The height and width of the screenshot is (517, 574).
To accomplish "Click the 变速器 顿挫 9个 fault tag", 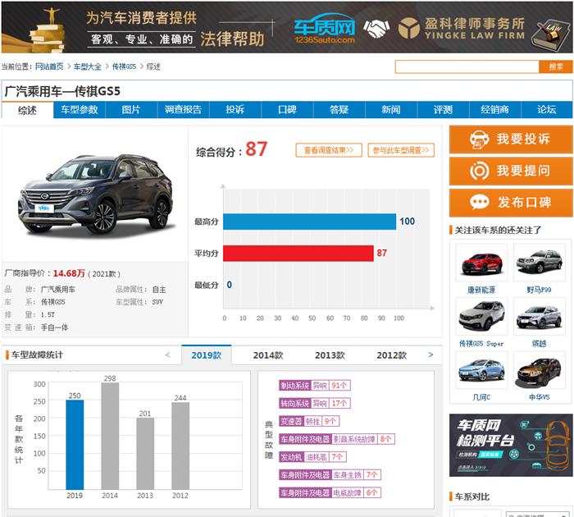I will pyautogui.click(x=309, y=421).
